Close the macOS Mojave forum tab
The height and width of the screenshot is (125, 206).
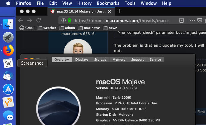pos(110,11)
